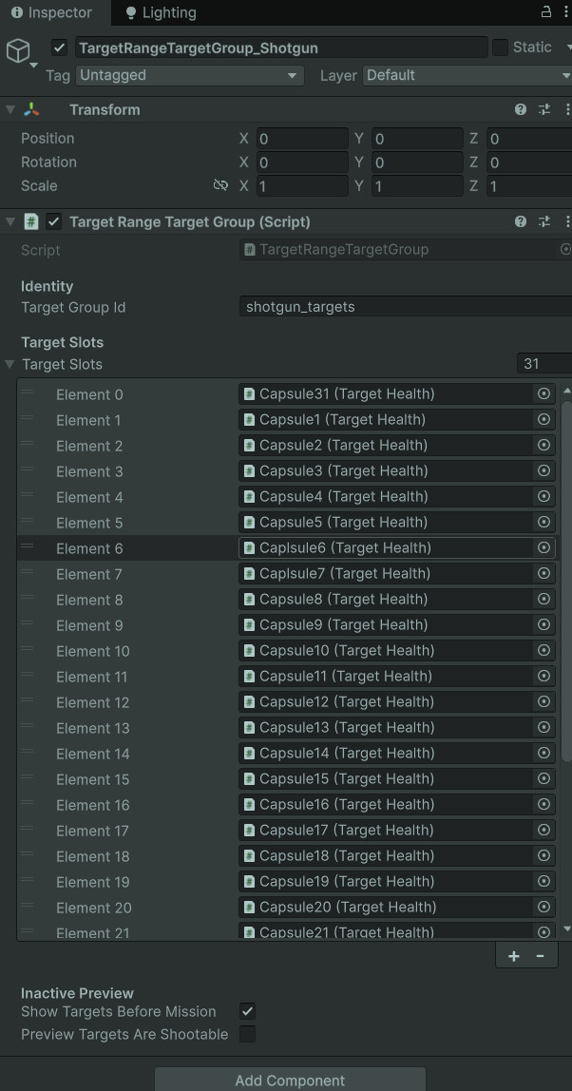Open Transform component presets
This screenshot has width=572, height=1091.
pos(544,109)
